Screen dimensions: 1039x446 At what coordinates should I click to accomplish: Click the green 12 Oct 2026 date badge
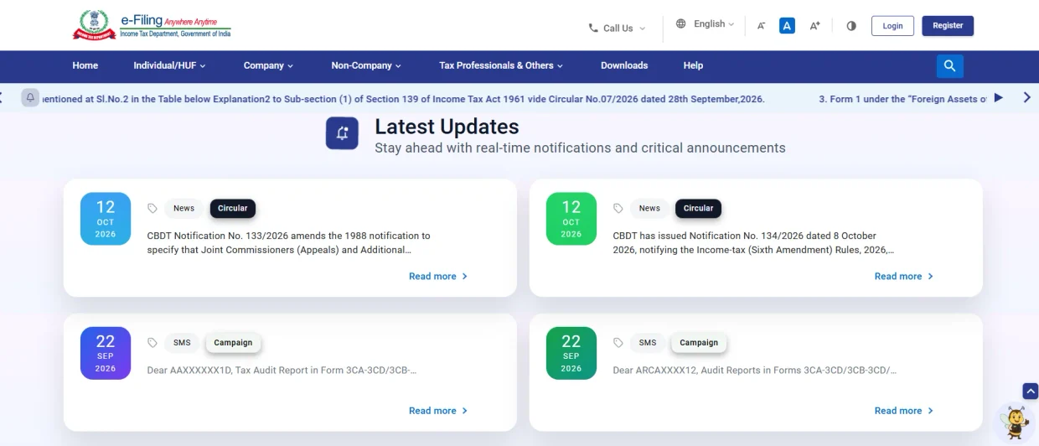[571, 219]
